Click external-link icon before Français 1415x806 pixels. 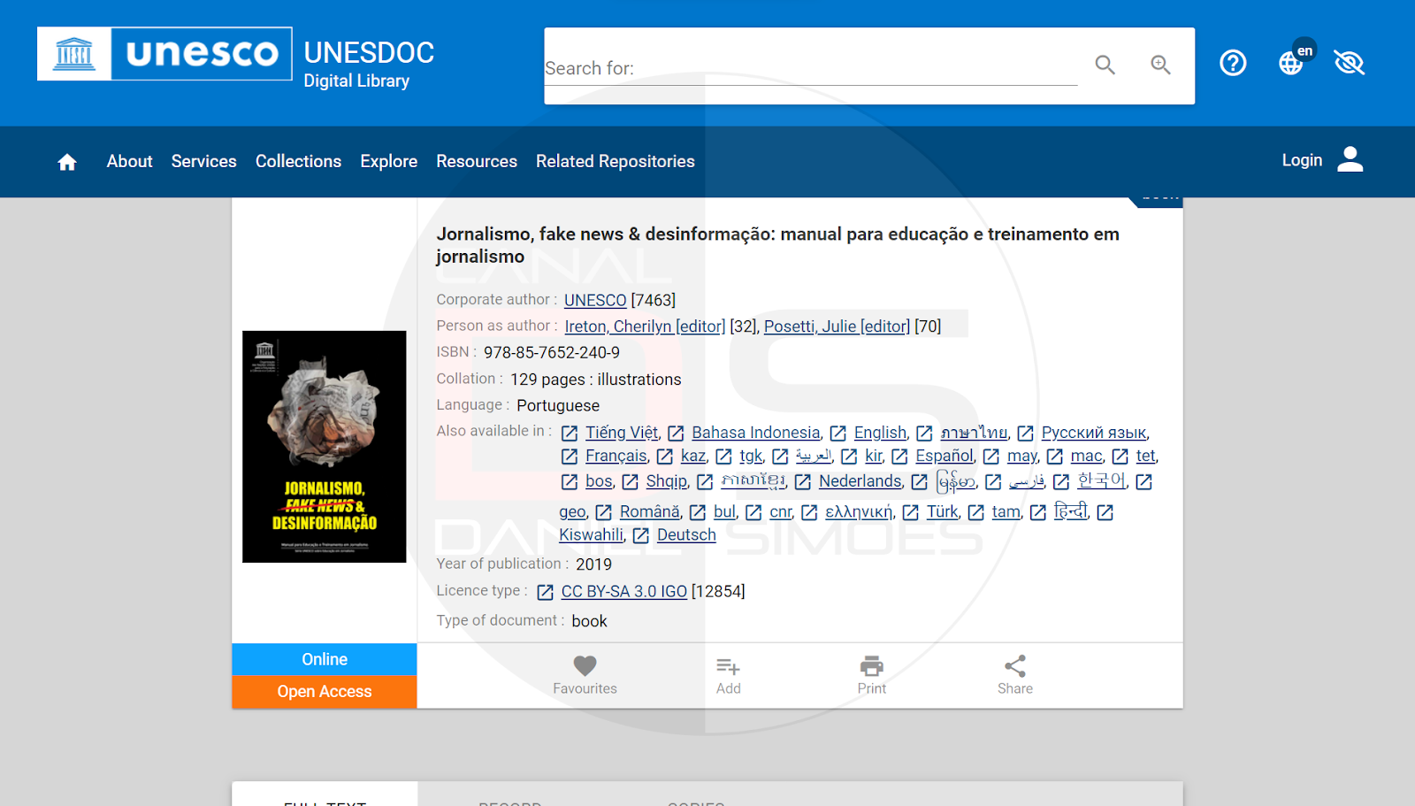(x=570, y=457)
